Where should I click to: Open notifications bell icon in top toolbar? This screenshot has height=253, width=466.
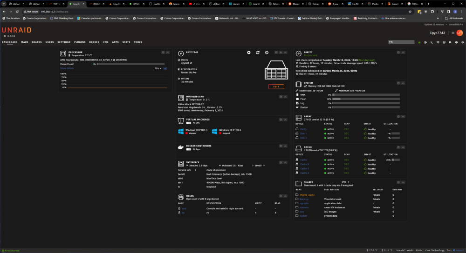click(x=462, y=42)
